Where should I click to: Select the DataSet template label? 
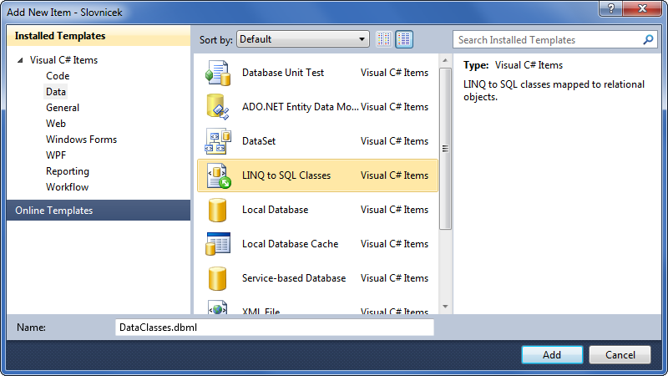pyautogui.click(x=259, y=141)
